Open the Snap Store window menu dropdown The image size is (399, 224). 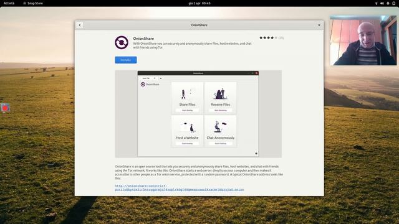point(319,25)
